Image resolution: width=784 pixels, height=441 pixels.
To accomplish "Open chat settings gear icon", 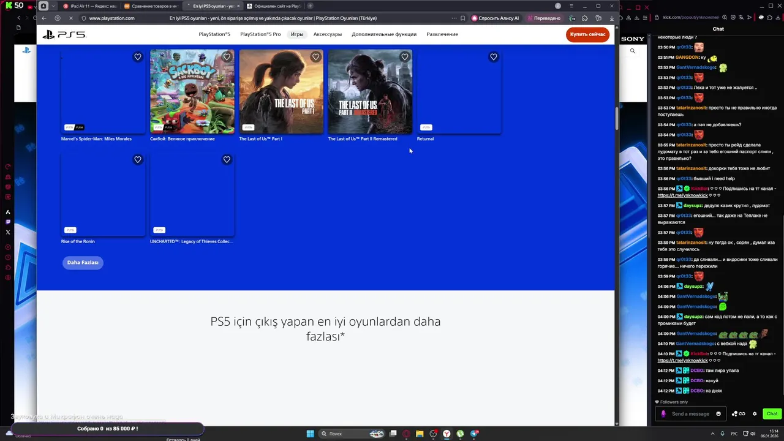I will pyautogui.click(x=755, y=413).
